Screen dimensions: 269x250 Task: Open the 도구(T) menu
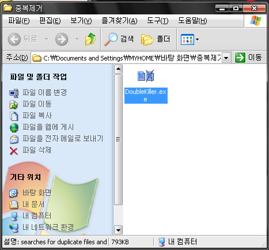157,21
